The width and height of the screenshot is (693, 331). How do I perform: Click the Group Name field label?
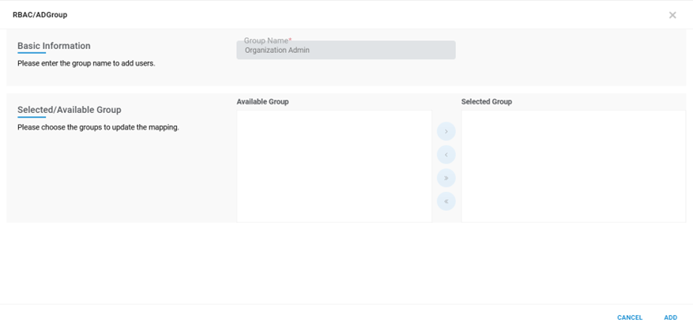click(267, 40)
